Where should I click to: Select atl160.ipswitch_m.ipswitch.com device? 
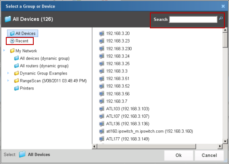pos(149,131)
